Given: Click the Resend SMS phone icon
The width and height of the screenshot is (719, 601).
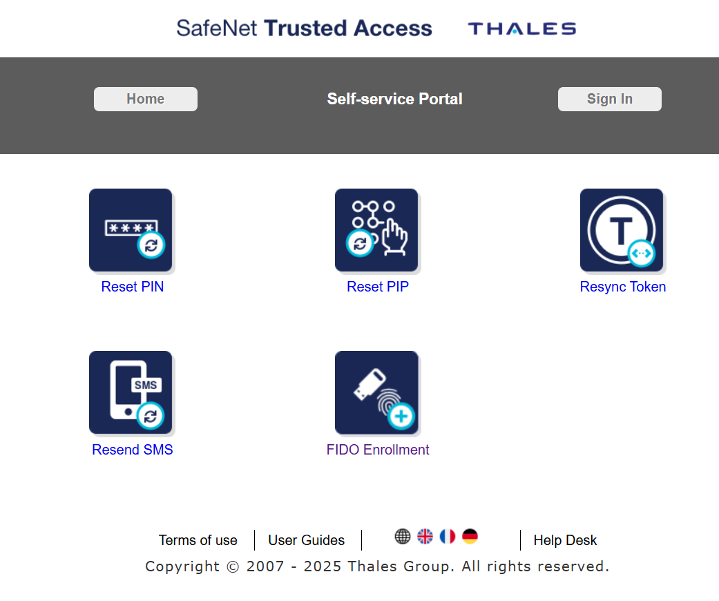Looking at the screenshot, I should click(131, 392).
